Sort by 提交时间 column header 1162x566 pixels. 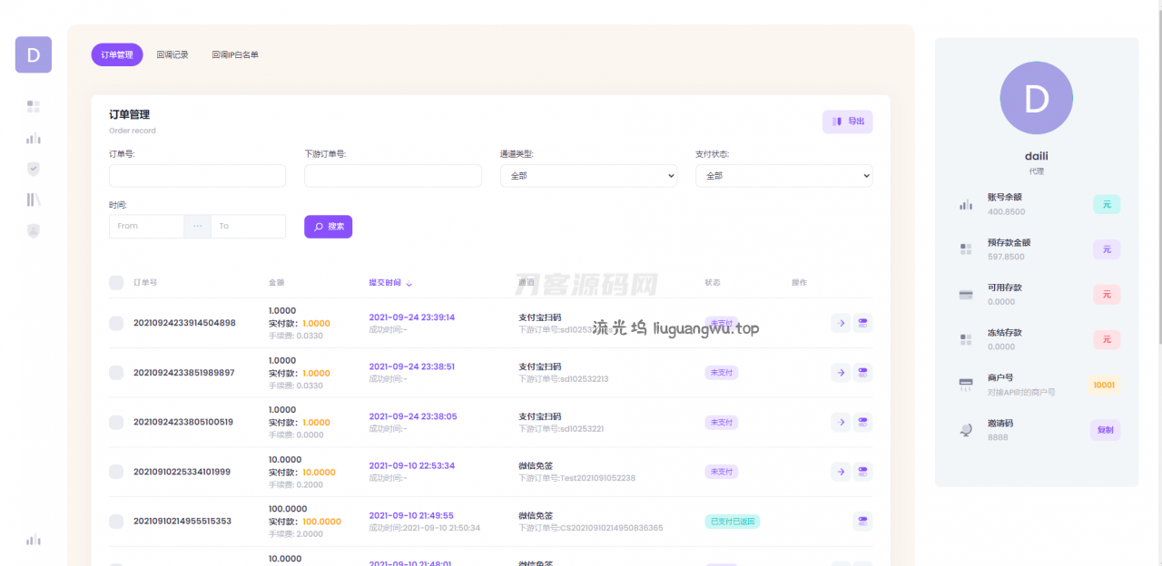tap(390, 283)
